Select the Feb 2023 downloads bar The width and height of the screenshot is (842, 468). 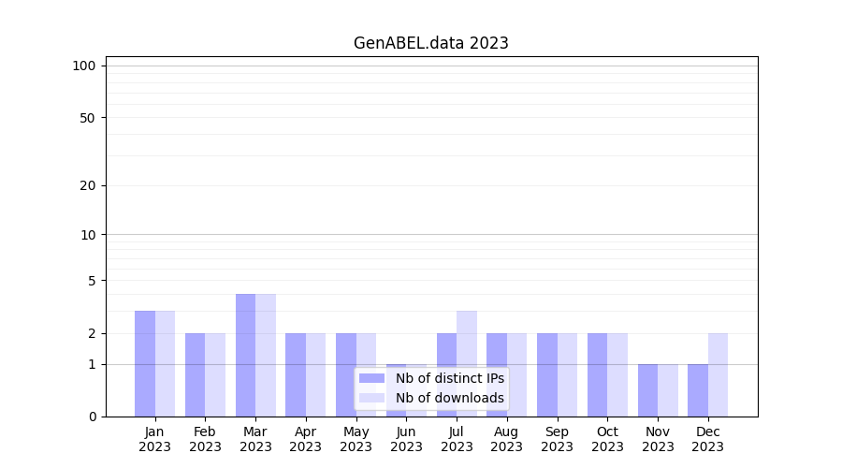pyautogui.click(x=215, y=374)
